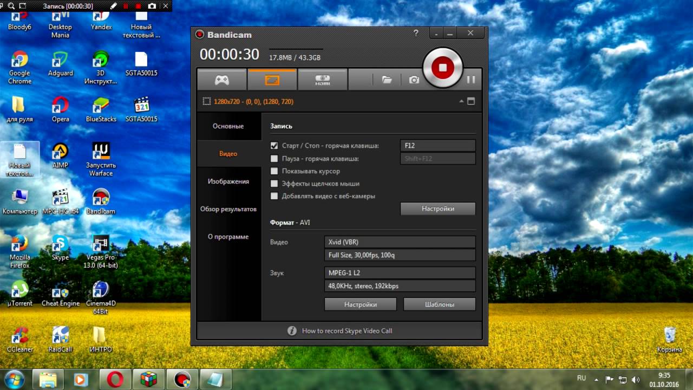Take a screenshot with Bandicam camera icon

click(x=414, y=80)
